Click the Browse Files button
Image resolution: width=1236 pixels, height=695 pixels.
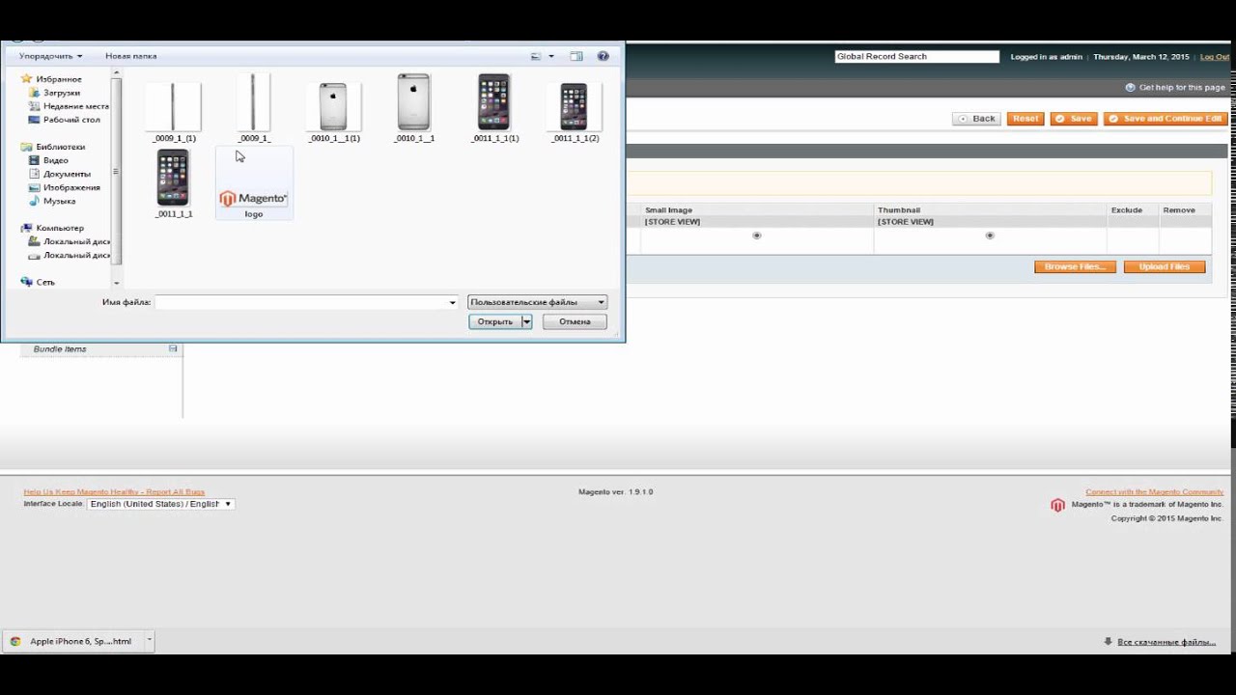tap(1075, 266)
